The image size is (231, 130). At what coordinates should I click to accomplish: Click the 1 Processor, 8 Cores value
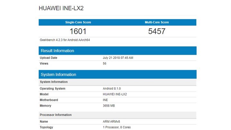click(x=117, y=127)
